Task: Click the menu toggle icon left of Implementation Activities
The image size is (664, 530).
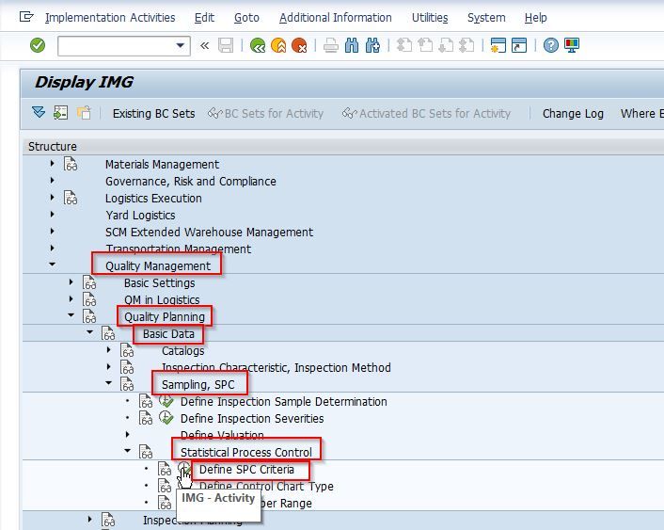Action: coord(26,17)
